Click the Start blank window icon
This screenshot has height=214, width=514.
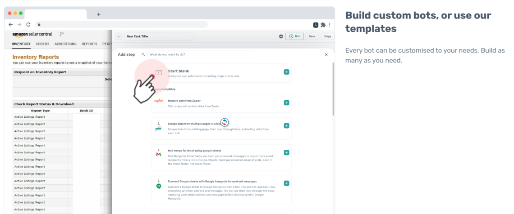pyautogui.click(x=159, y=72)
